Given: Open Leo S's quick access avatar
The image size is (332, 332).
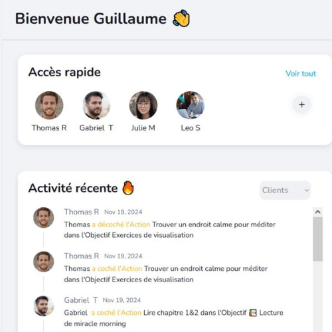Looking at the screenshot, I should pyautogui.click(x=191, y=105).
